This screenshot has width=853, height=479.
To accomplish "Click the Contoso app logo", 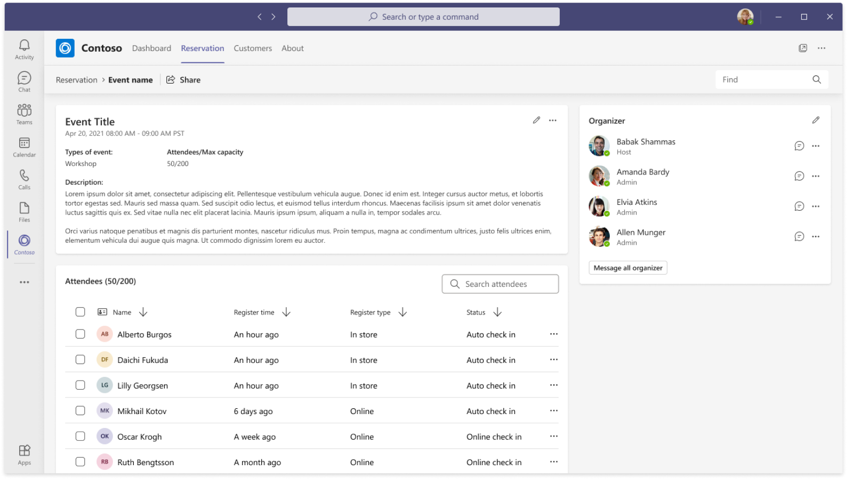I will pos(65,48).
